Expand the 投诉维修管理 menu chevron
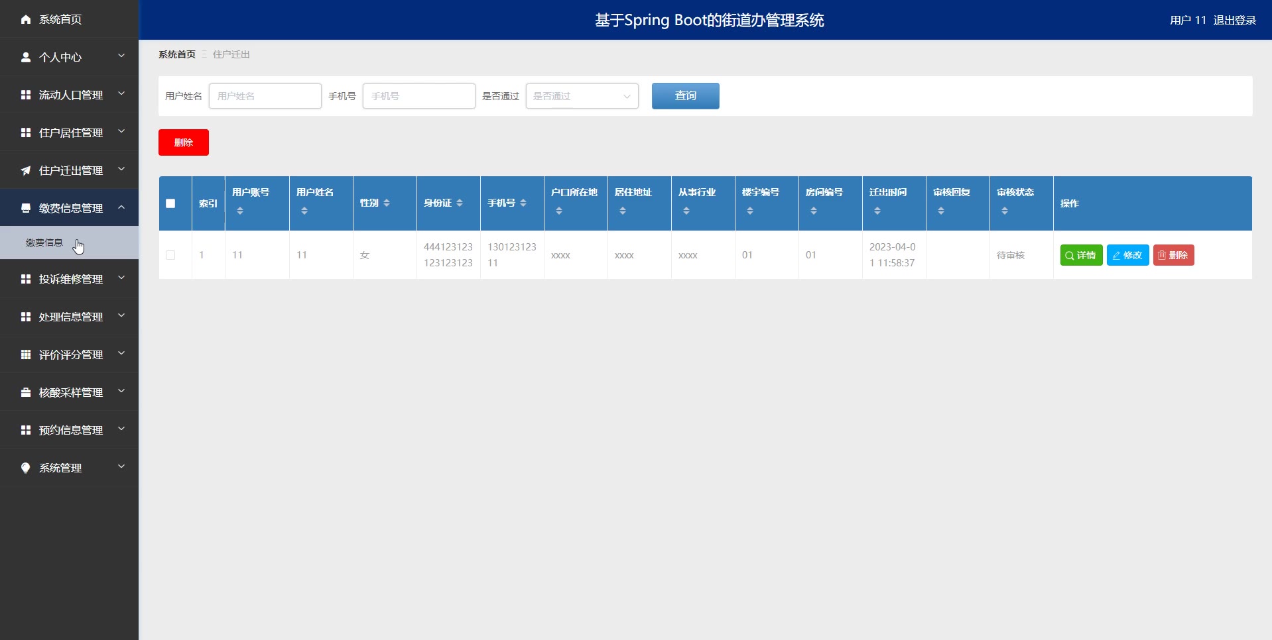Screen dimensions: 1272x640 [x=121, y=278]
